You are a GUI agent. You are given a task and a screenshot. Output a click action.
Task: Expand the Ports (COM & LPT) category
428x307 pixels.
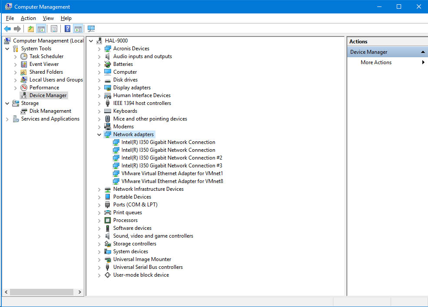coord(99,205)
